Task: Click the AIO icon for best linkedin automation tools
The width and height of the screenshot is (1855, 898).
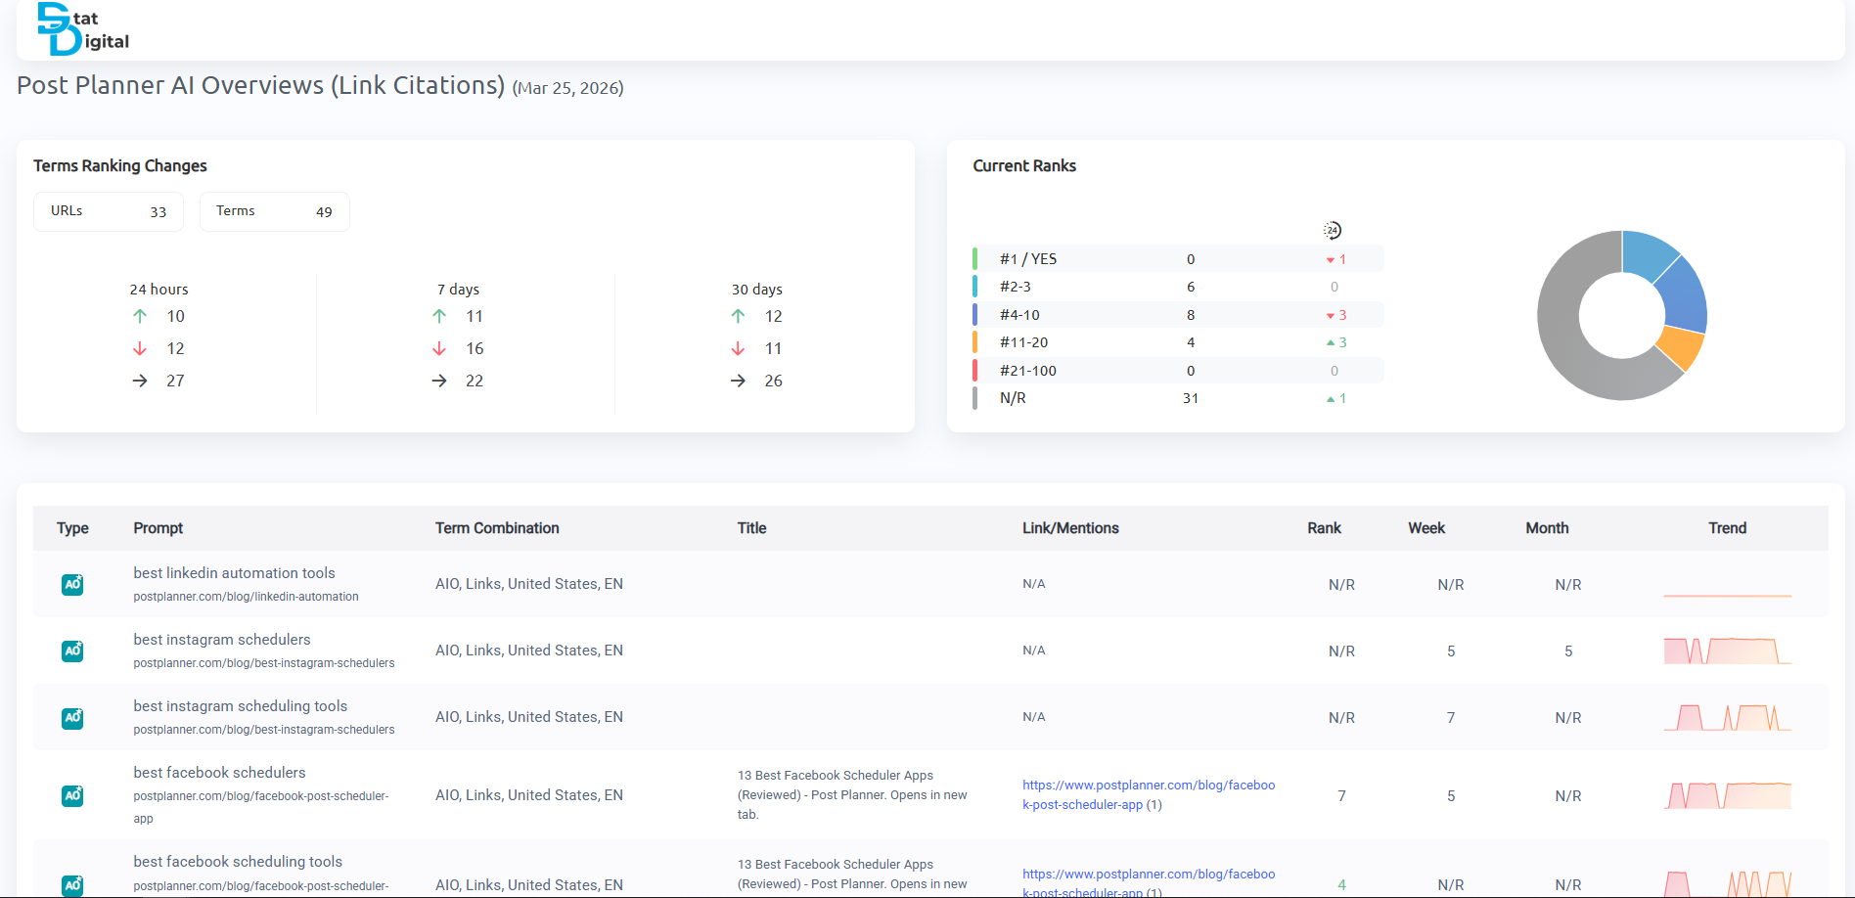Action: (72, 584)
